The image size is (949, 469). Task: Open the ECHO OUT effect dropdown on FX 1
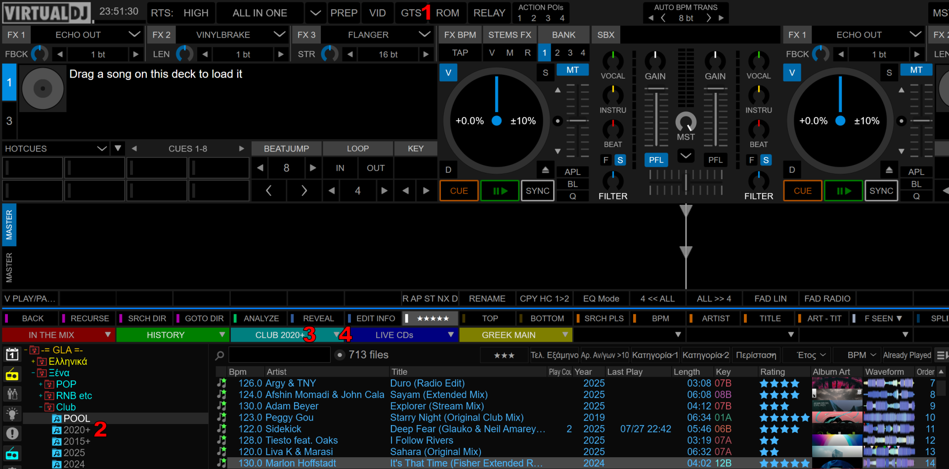pyautogui.click(x=134, y=35)
